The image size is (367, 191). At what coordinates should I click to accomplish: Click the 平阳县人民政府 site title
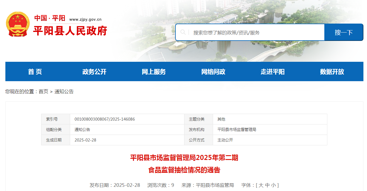[70, 31]
